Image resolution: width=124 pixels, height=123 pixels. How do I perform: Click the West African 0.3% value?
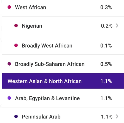coord(106,8)
